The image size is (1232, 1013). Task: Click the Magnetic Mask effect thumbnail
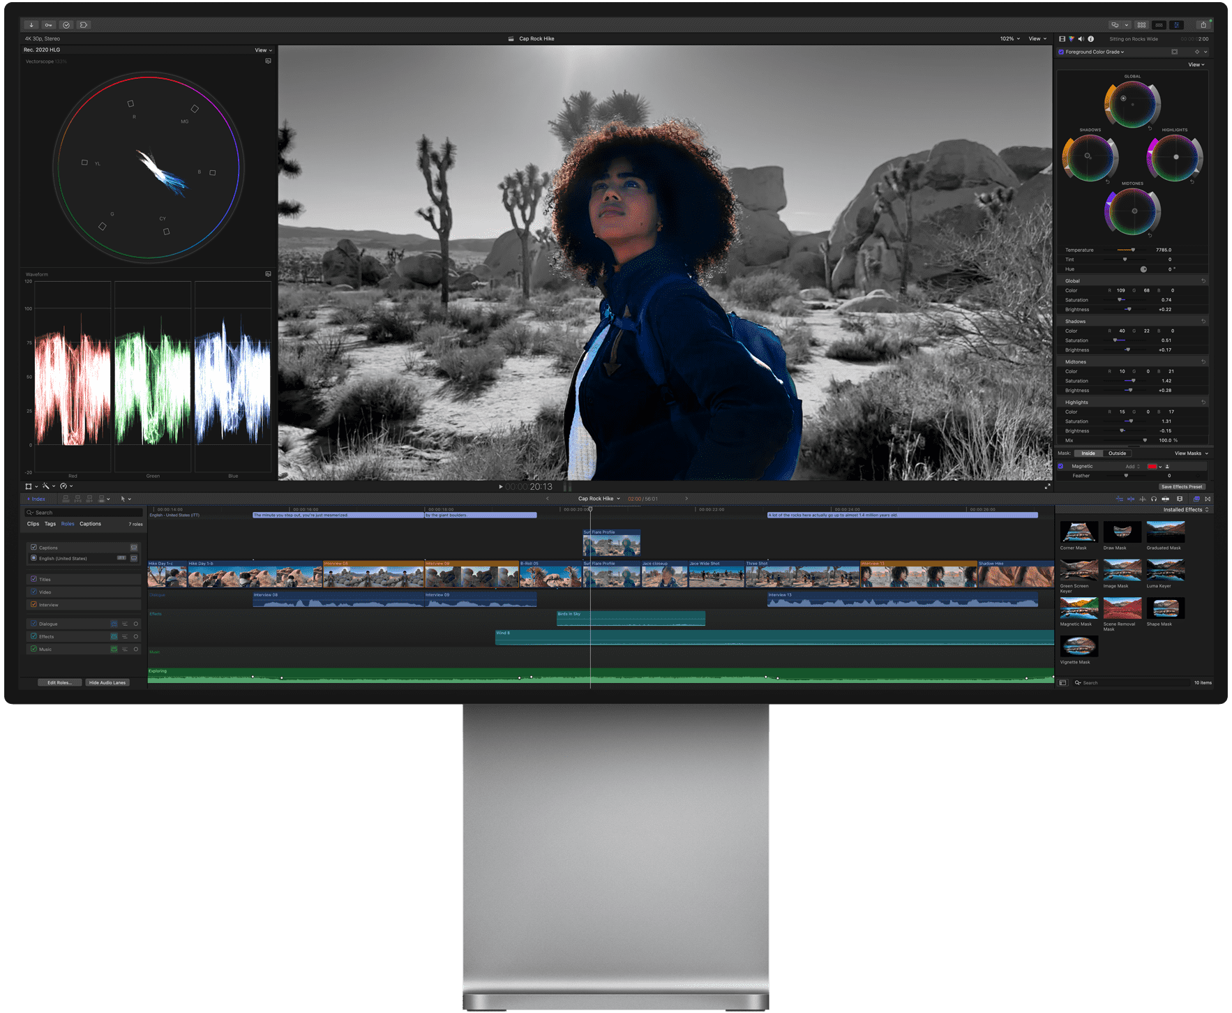click(x=1079, y=608)
